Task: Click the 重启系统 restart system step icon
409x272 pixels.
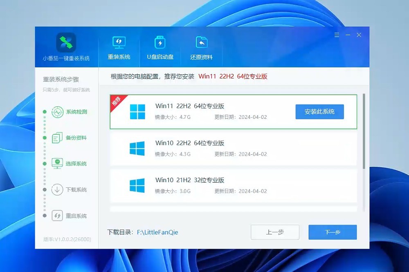Action: [x=58, y=216]
